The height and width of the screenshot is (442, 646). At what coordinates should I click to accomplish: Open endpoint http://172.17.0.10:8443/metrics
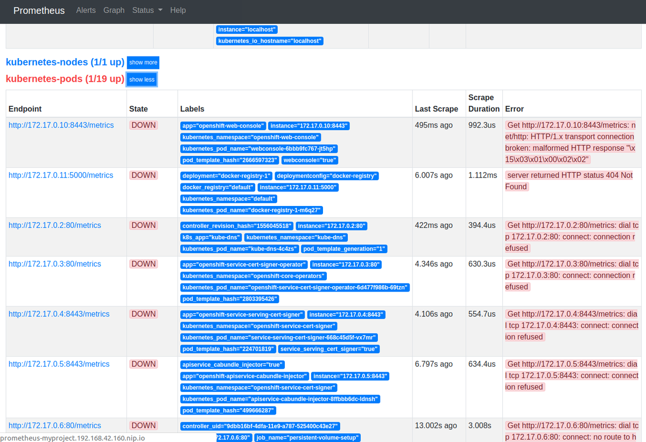[x=61, y=125]
